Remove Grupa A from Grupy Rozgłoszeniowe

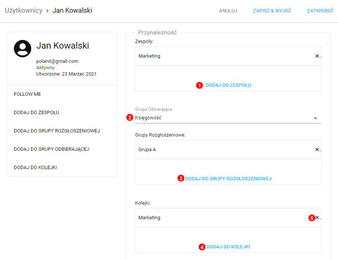click(317, 149)
